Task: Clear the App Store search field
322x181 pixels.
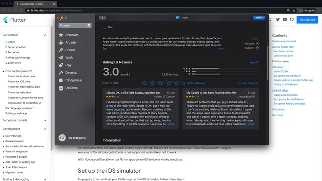Action: (x=89, y=25)
